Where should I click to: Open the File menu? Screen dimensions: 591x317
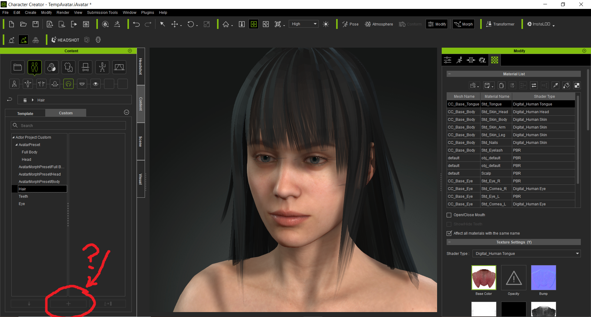pyautogui.click(x=6, y=13)
